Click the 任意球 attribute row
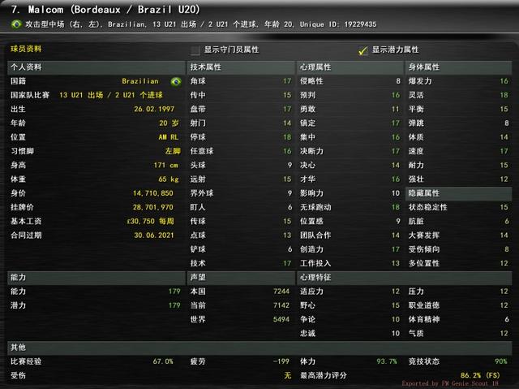 click(x=241, y=151)
